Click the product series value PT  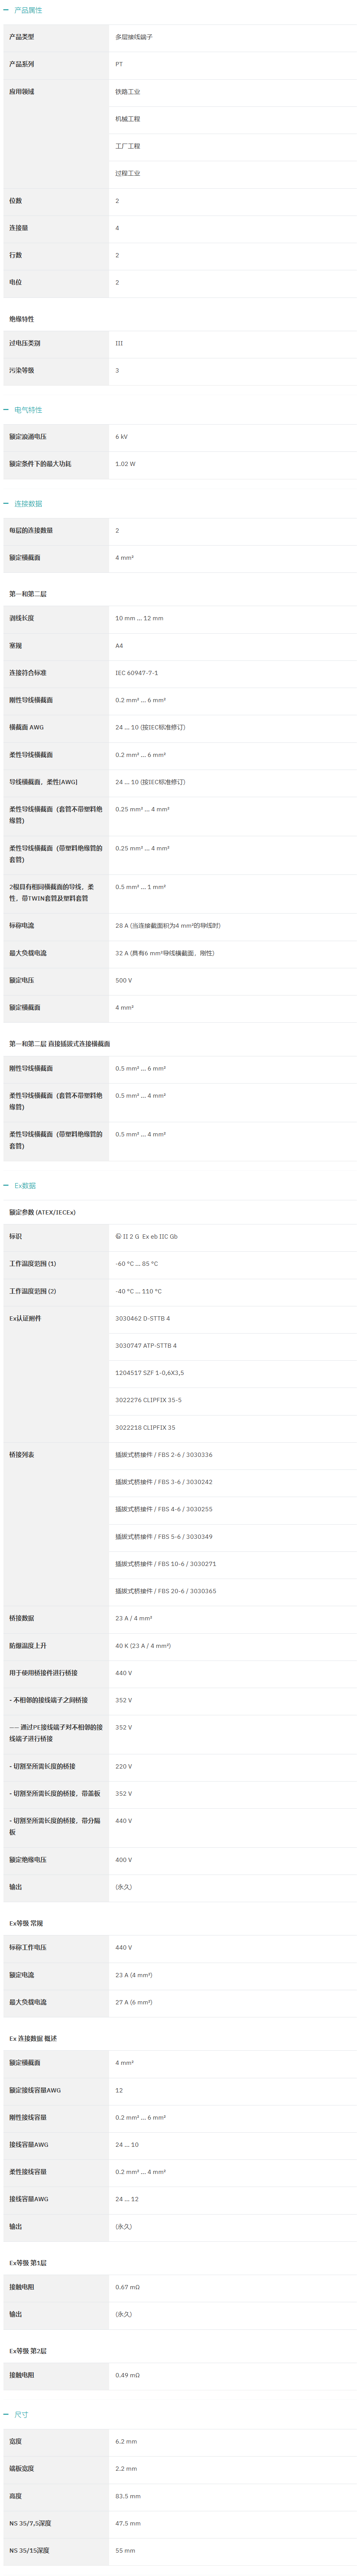coord(119,64)
